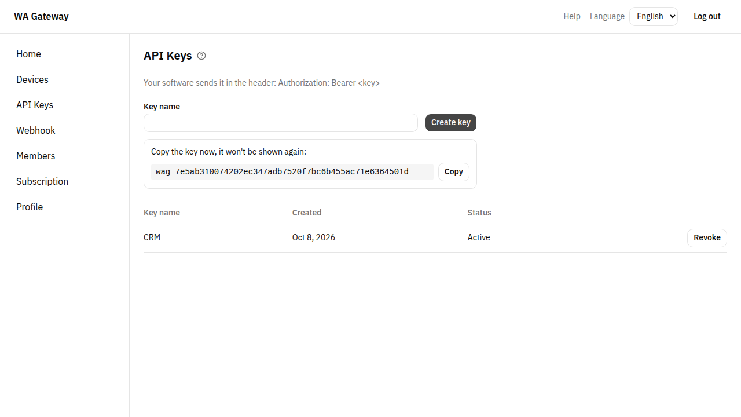
Task: Open the Subscription page
Action: point(42,181)
